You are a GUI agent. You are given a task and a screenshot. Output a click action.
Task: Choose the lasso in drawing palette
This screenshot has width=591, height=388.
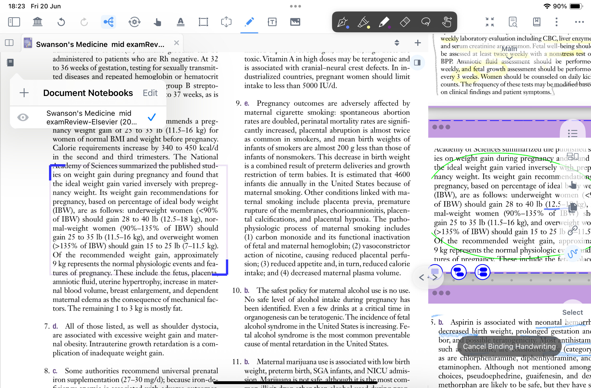coord(426,22)
